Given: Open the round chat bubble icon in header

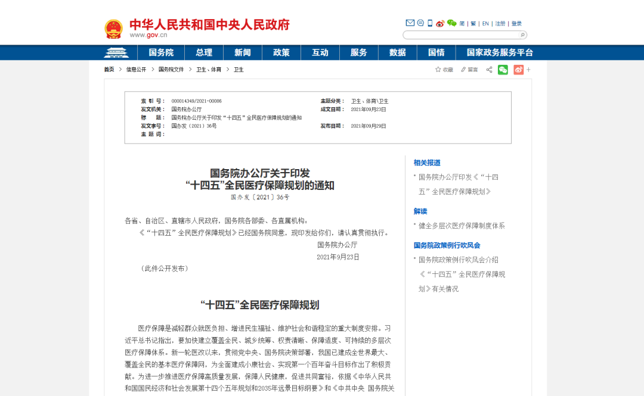Looking at the screenshot, I should (420, 23).
